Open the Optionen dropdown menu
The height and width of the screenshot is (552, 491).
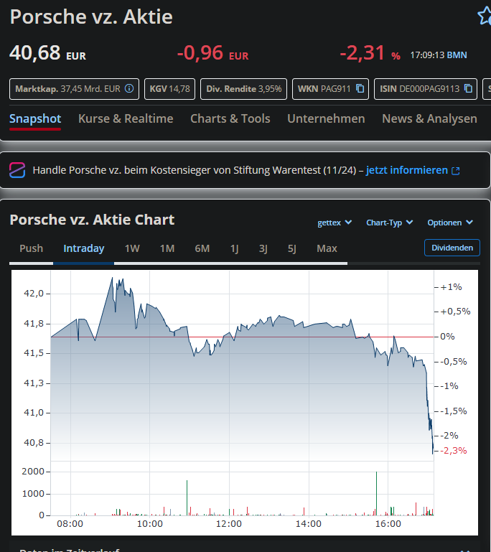pyautogui.click(x=450, y=223)
